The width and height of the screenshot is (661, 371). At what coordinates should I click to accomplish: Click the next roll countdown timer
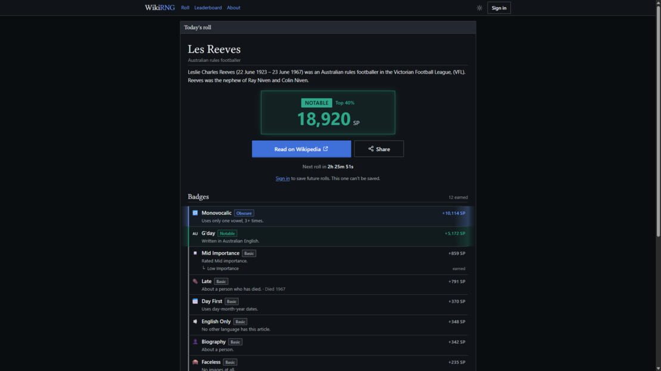point(340,166)
